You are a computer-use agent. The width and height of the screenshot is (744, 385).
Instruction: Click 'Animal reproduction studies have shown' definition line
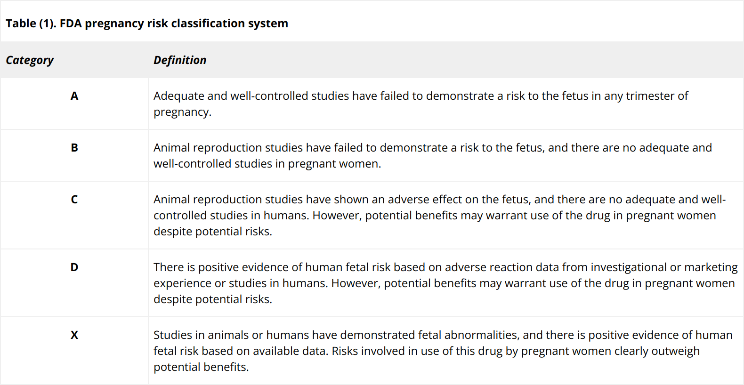[x=439, y=200]
